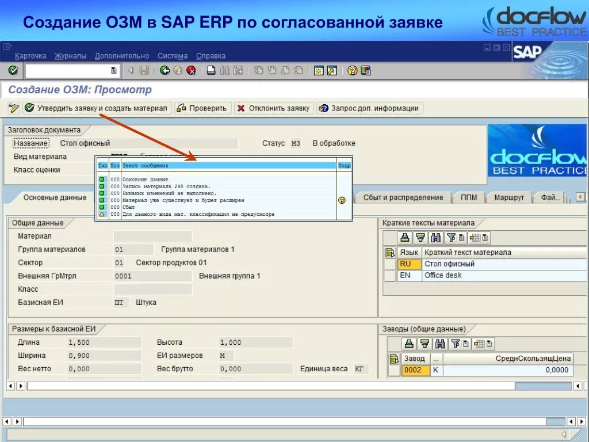
Task: Click the 'Office desk' cell
Action: pos(504,276)
